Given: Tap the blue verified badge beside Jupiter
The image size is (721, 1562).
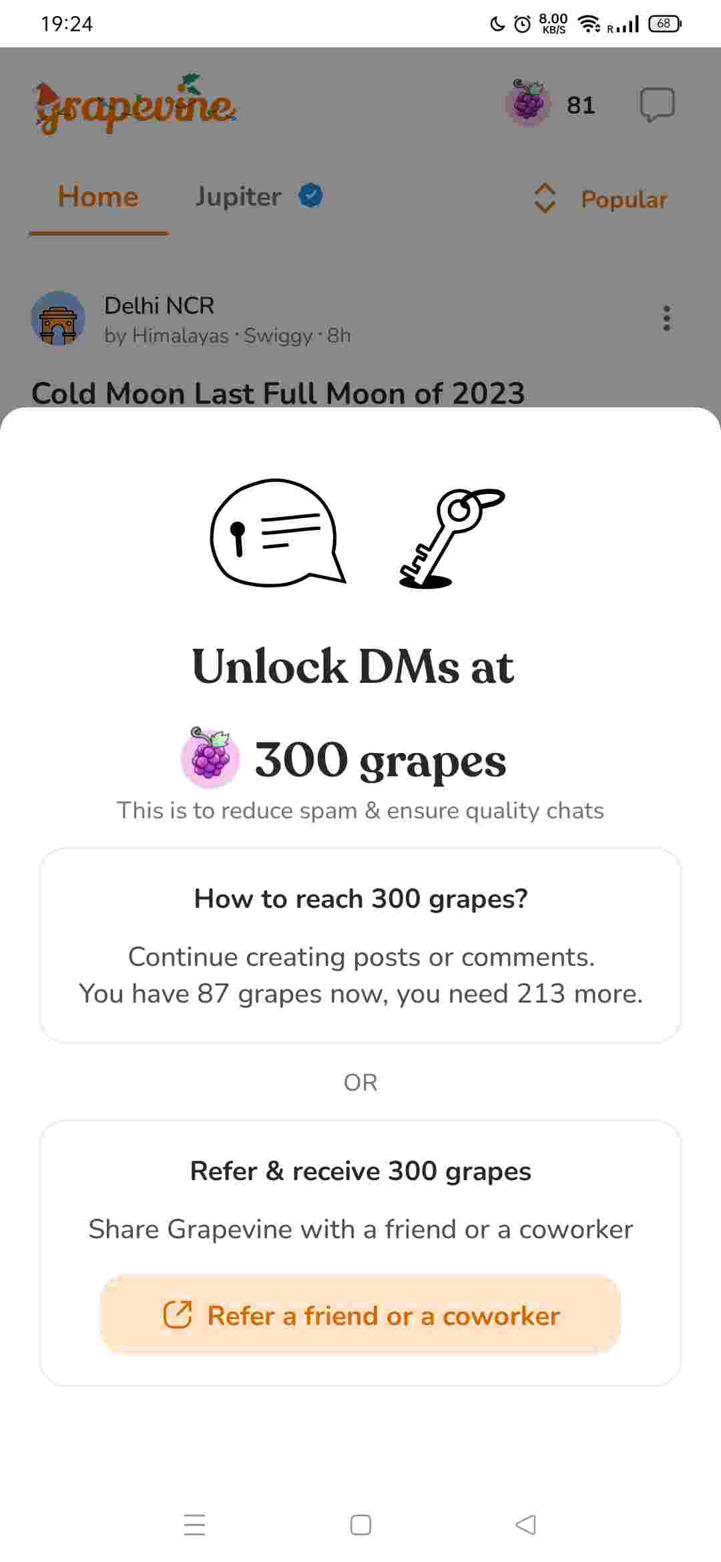Looking at the screenshot, I should pos(310,196).
